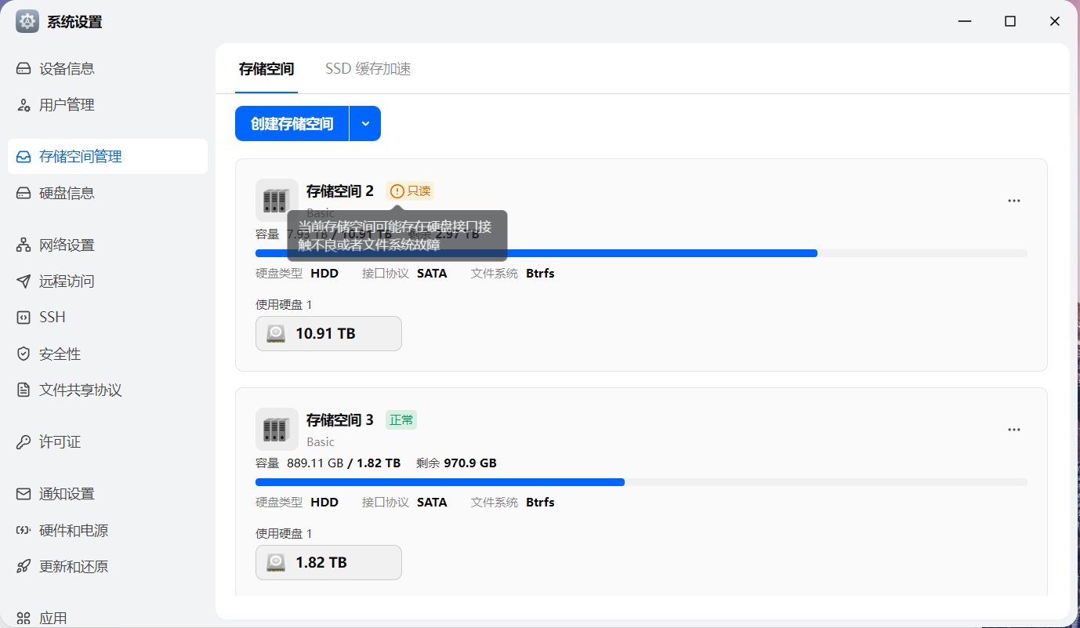Select the 存储空间 tab

click(x=266, y=69)
